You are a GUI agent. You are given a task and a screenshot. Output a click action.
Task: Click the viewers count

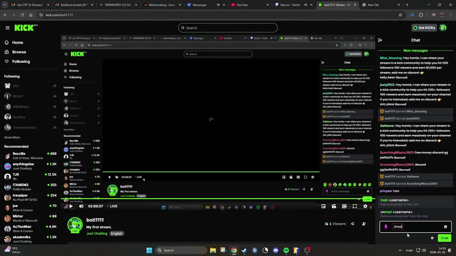[x=335, y=224]
